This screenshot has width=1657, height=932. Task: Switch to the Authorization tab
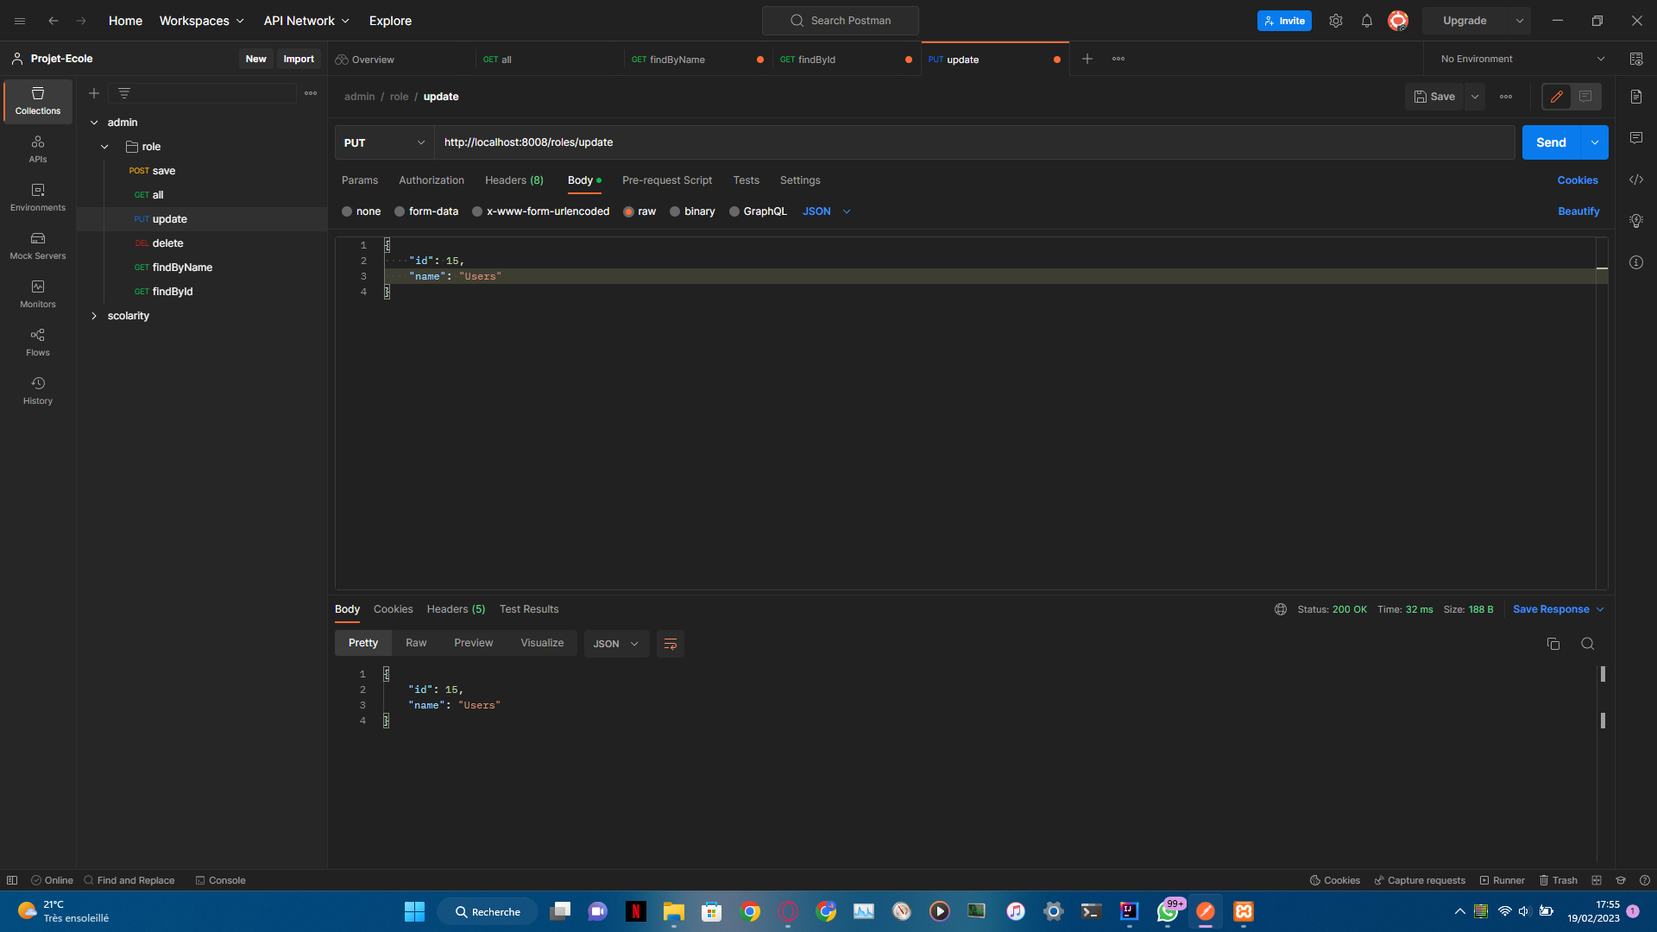[x=432, y=180]
